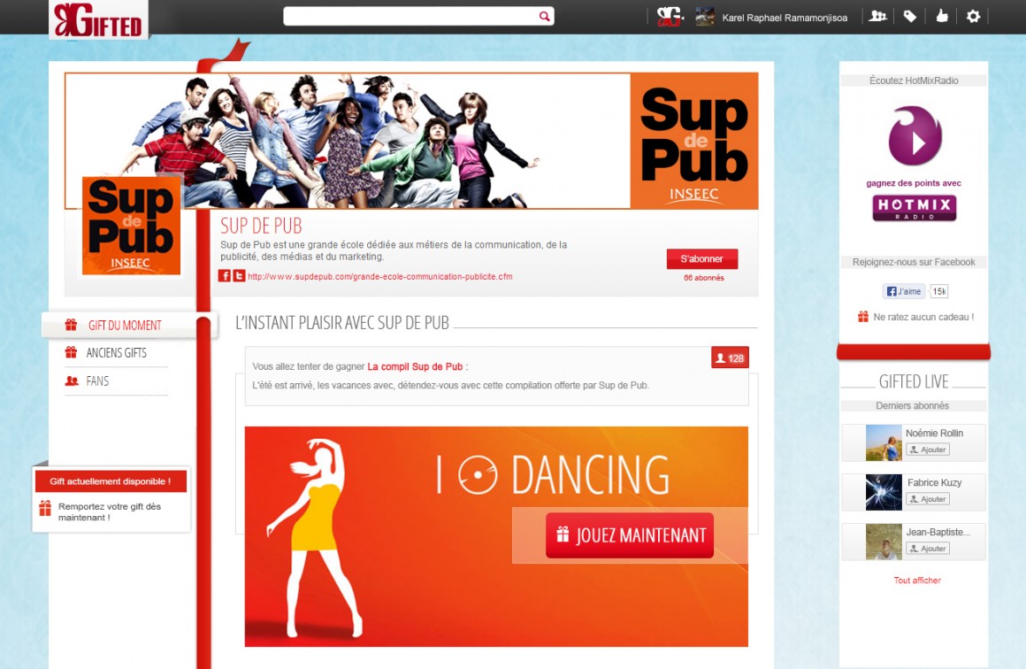This screenshot has width=1026, height=669.
Task: Click the 128 participants badge
Action: coord(730,358)
